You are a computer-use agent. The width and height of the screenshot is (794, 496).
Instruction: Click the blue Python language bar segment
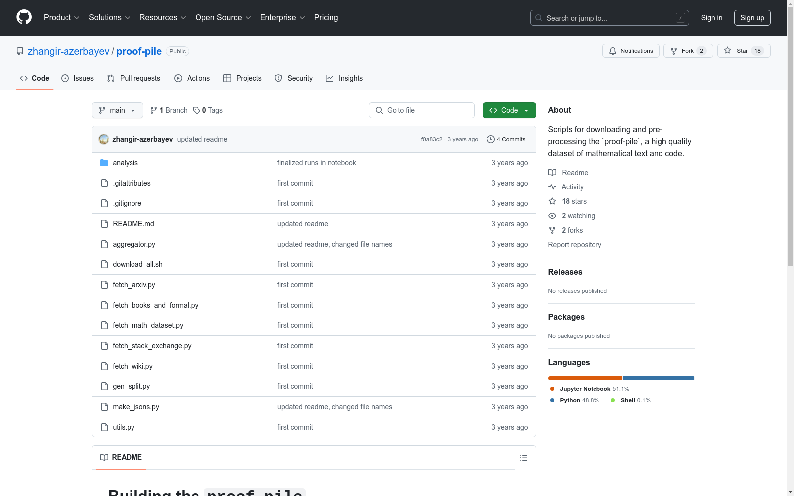pos(659,378)
